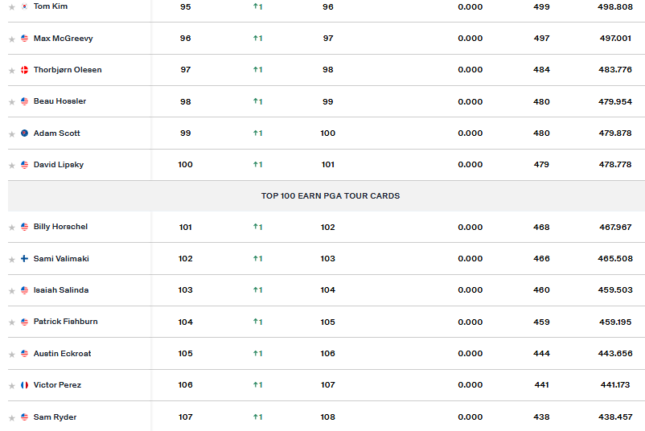Click the US flag next to Beau Hossler

tap(24, 101)
